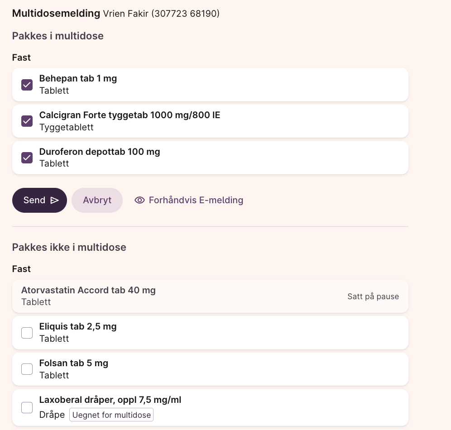Uncheck the Duroferon depottab 100 mg checkbox

coord(27,158)
